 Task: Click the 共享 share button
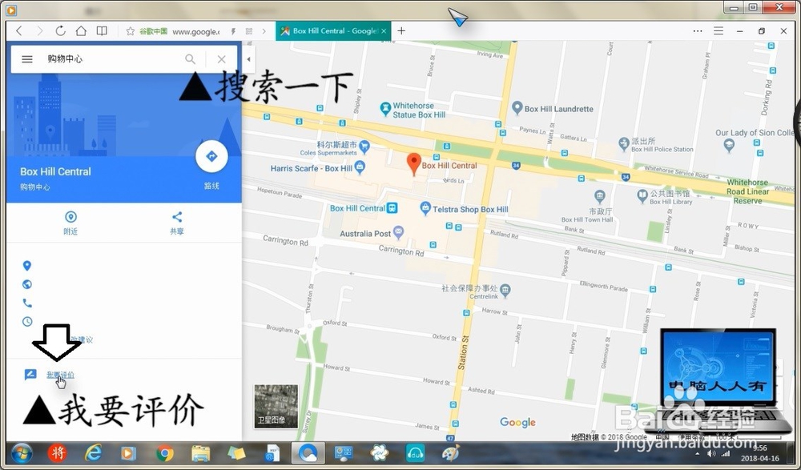click(177, 223)
